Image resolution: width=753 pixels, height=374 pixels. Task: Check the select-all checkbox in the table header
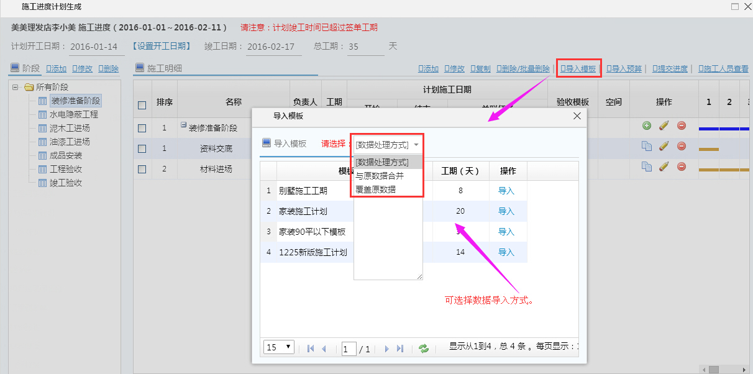tap(142, 105)
